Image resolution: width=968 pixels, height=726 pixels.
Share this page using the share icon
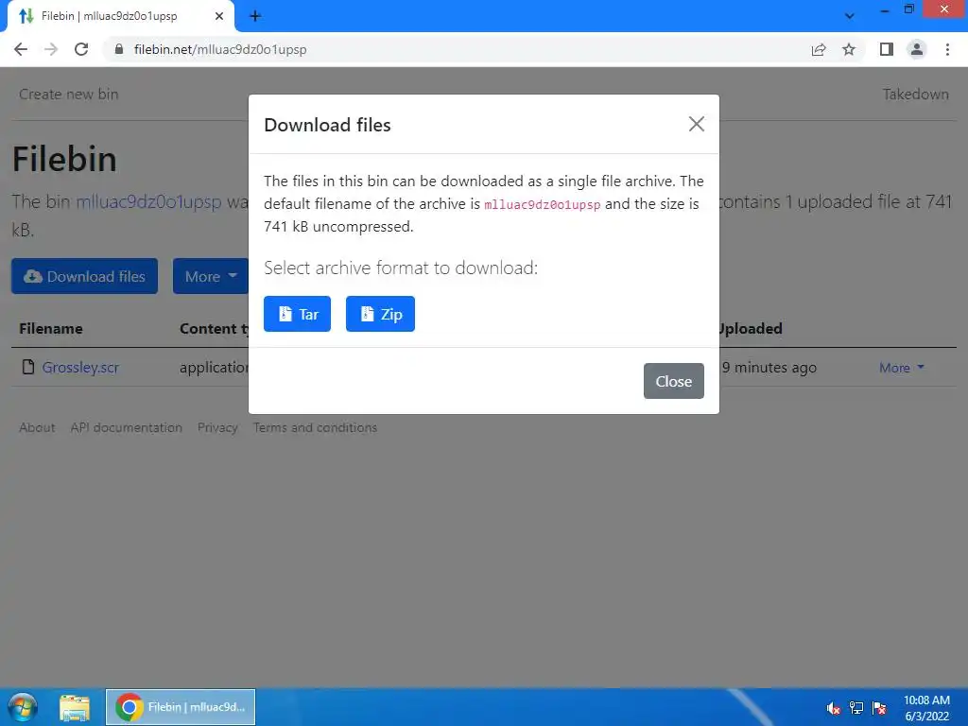click(819, 49)
